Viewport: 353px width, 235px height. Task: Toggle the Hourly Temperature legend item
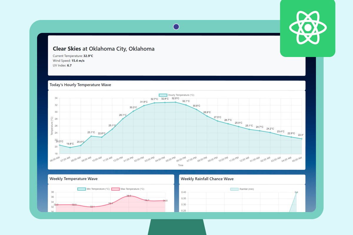coord(176,95)
